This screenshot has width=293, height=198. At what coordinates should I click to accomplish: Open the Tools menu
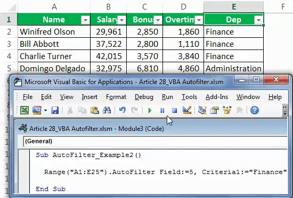[189, 97]
